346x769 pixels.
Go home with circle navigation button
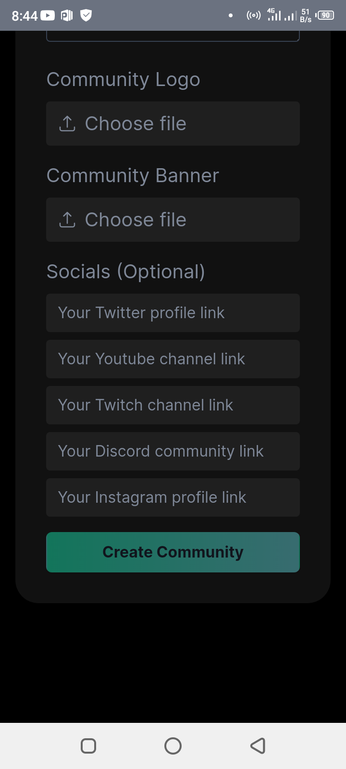pos(173,746)
